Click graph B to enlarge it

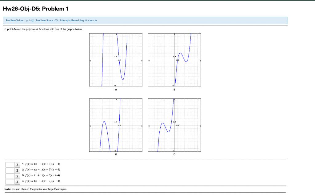click(174, 59)
